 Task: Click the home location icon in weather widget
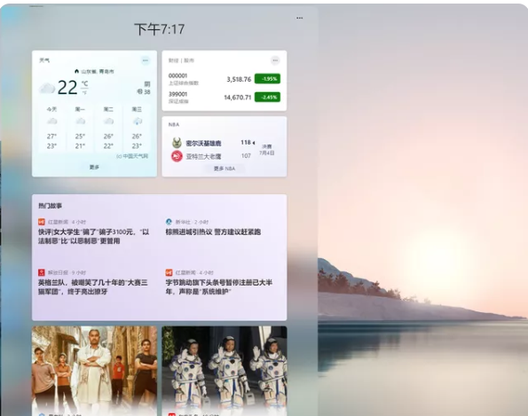pos(76,71)
